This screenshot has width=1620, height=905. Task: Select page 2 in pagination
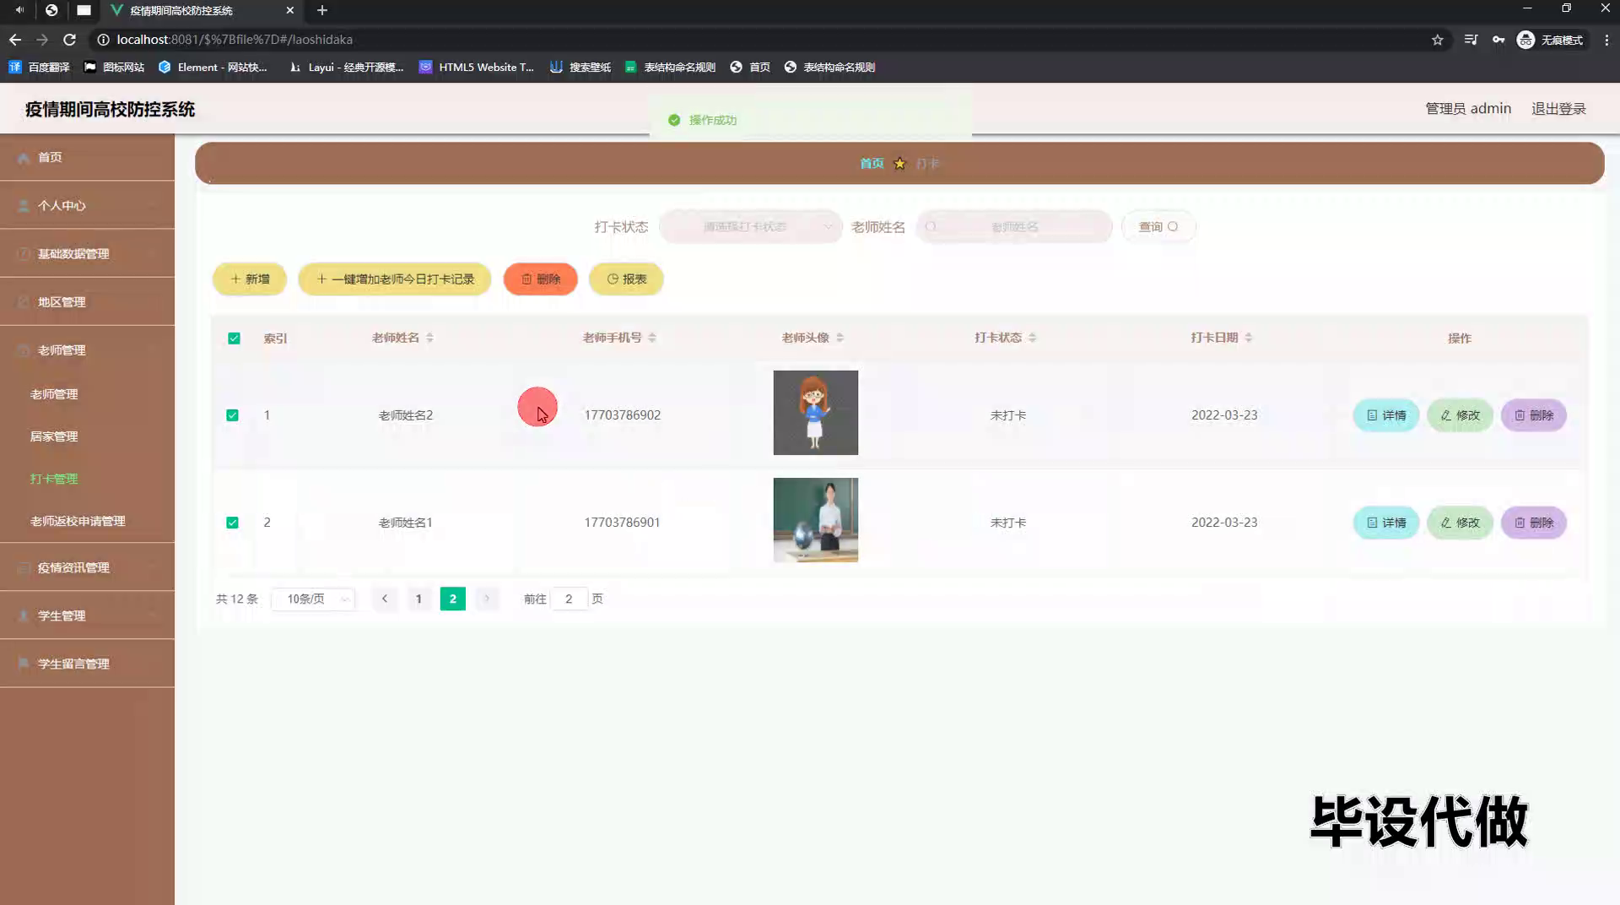(453, 599)
